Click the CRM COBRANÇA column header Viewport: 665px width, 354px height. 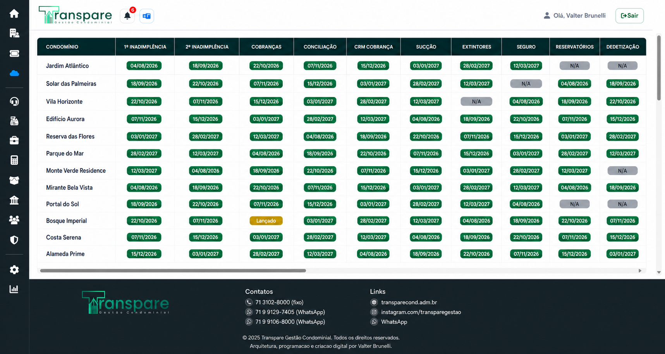point(373,47)
